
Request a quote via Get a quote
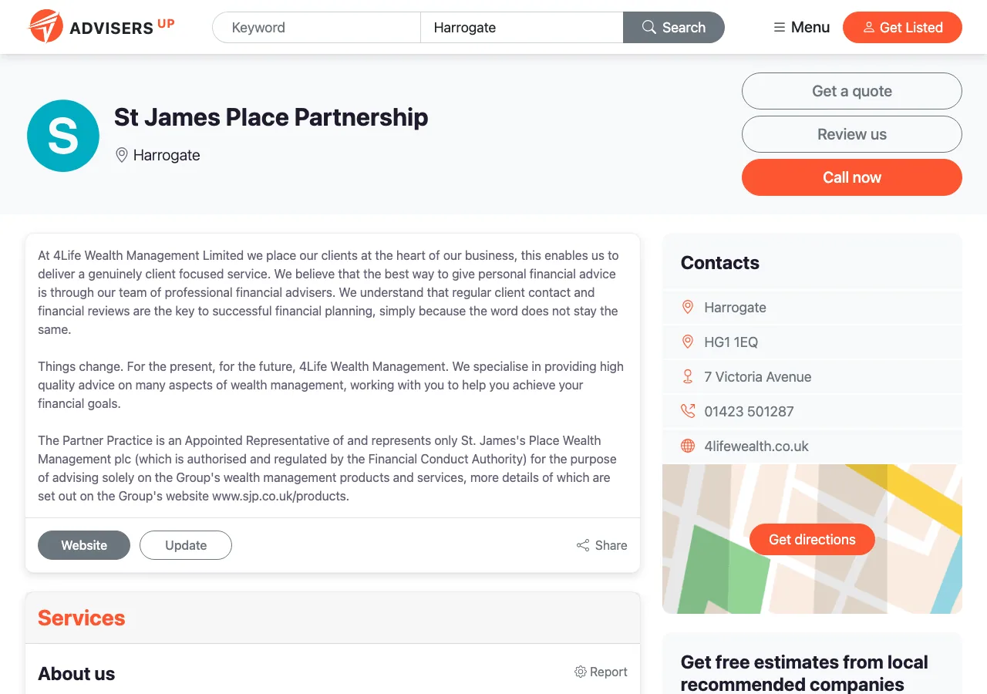click(851, 91)
